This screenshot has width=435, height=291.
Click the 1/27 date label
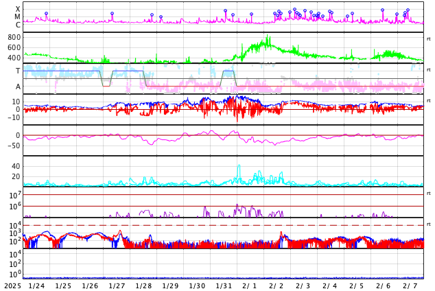117,286
